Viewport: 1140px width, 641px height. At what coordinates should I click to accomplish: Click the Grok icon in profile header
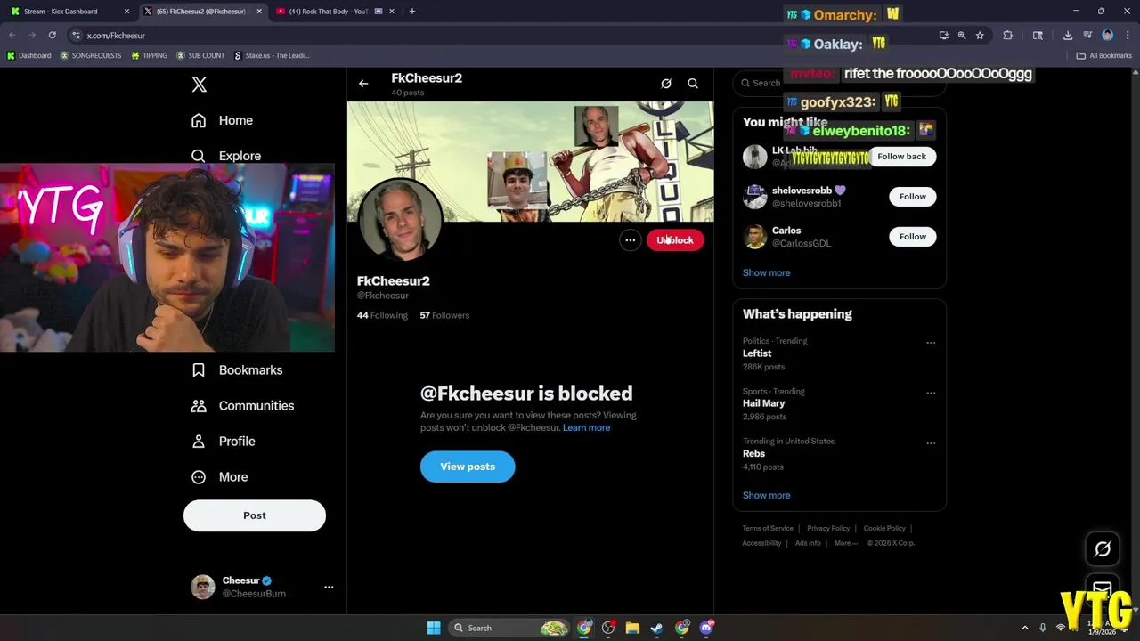666,84
